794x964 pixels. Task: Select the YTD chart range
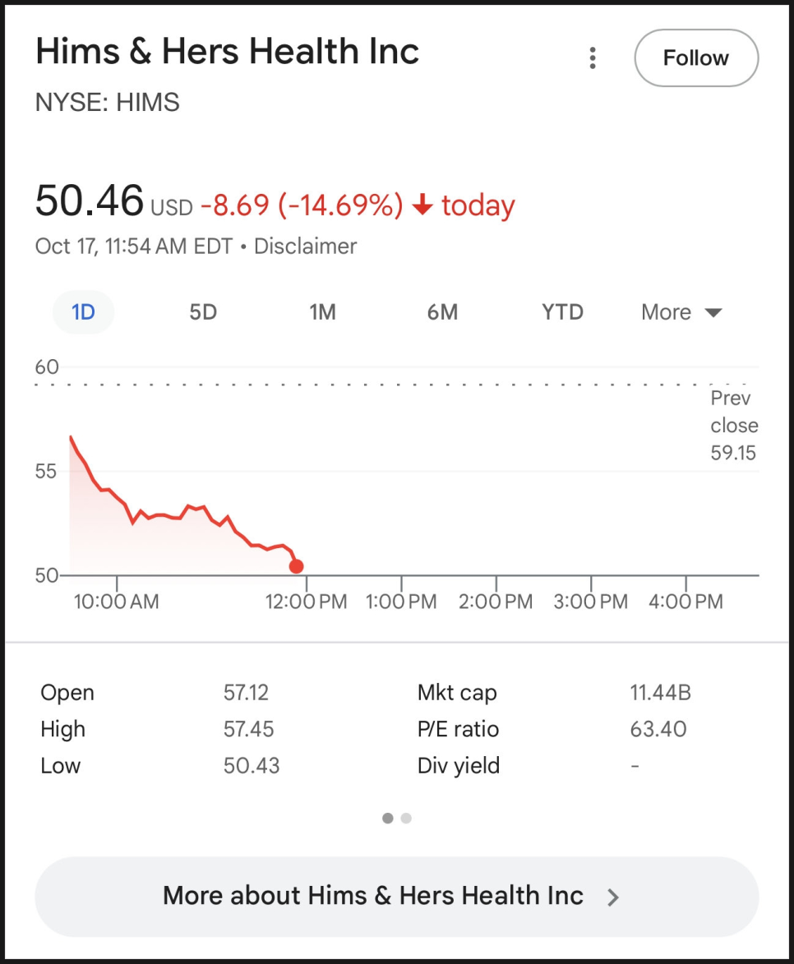[562, 312]
